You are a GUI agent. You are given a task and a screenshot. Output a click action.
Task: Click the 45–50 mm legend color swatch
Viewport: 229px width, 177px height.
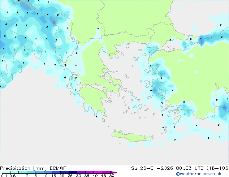tap(106, 172)
